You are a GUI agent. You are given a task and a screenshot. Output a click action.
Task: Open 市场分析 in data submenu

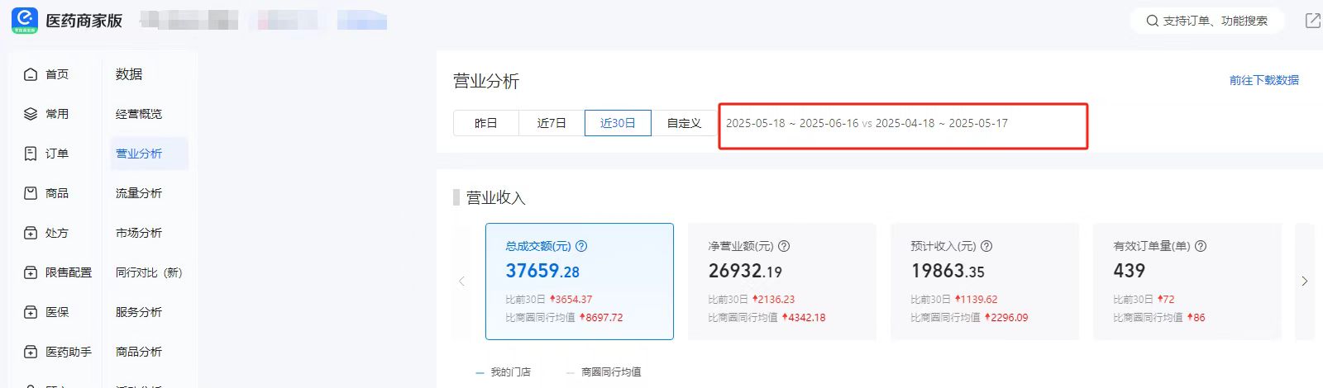(x=139, y=233)
